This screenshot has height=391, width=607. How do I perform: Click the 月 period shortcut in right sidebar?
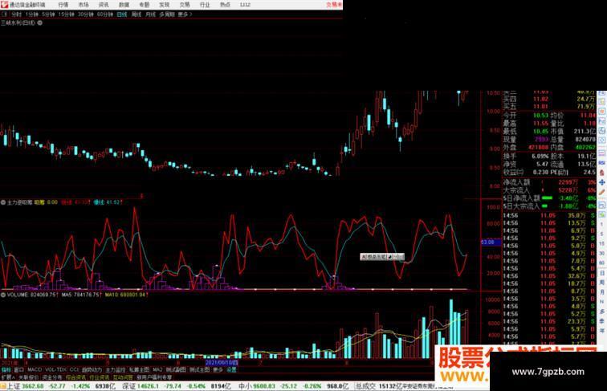602,292
